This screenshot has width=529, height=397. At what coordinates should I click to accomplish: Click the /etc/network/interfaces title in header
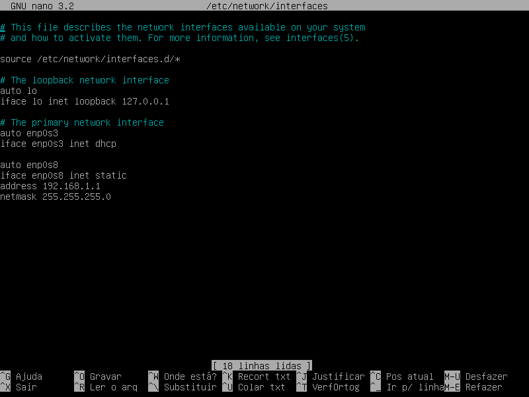point(267,6)
